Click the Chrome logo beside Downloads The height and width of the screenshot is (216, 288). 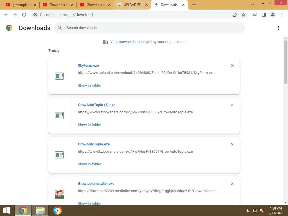[x=9, y=28]
